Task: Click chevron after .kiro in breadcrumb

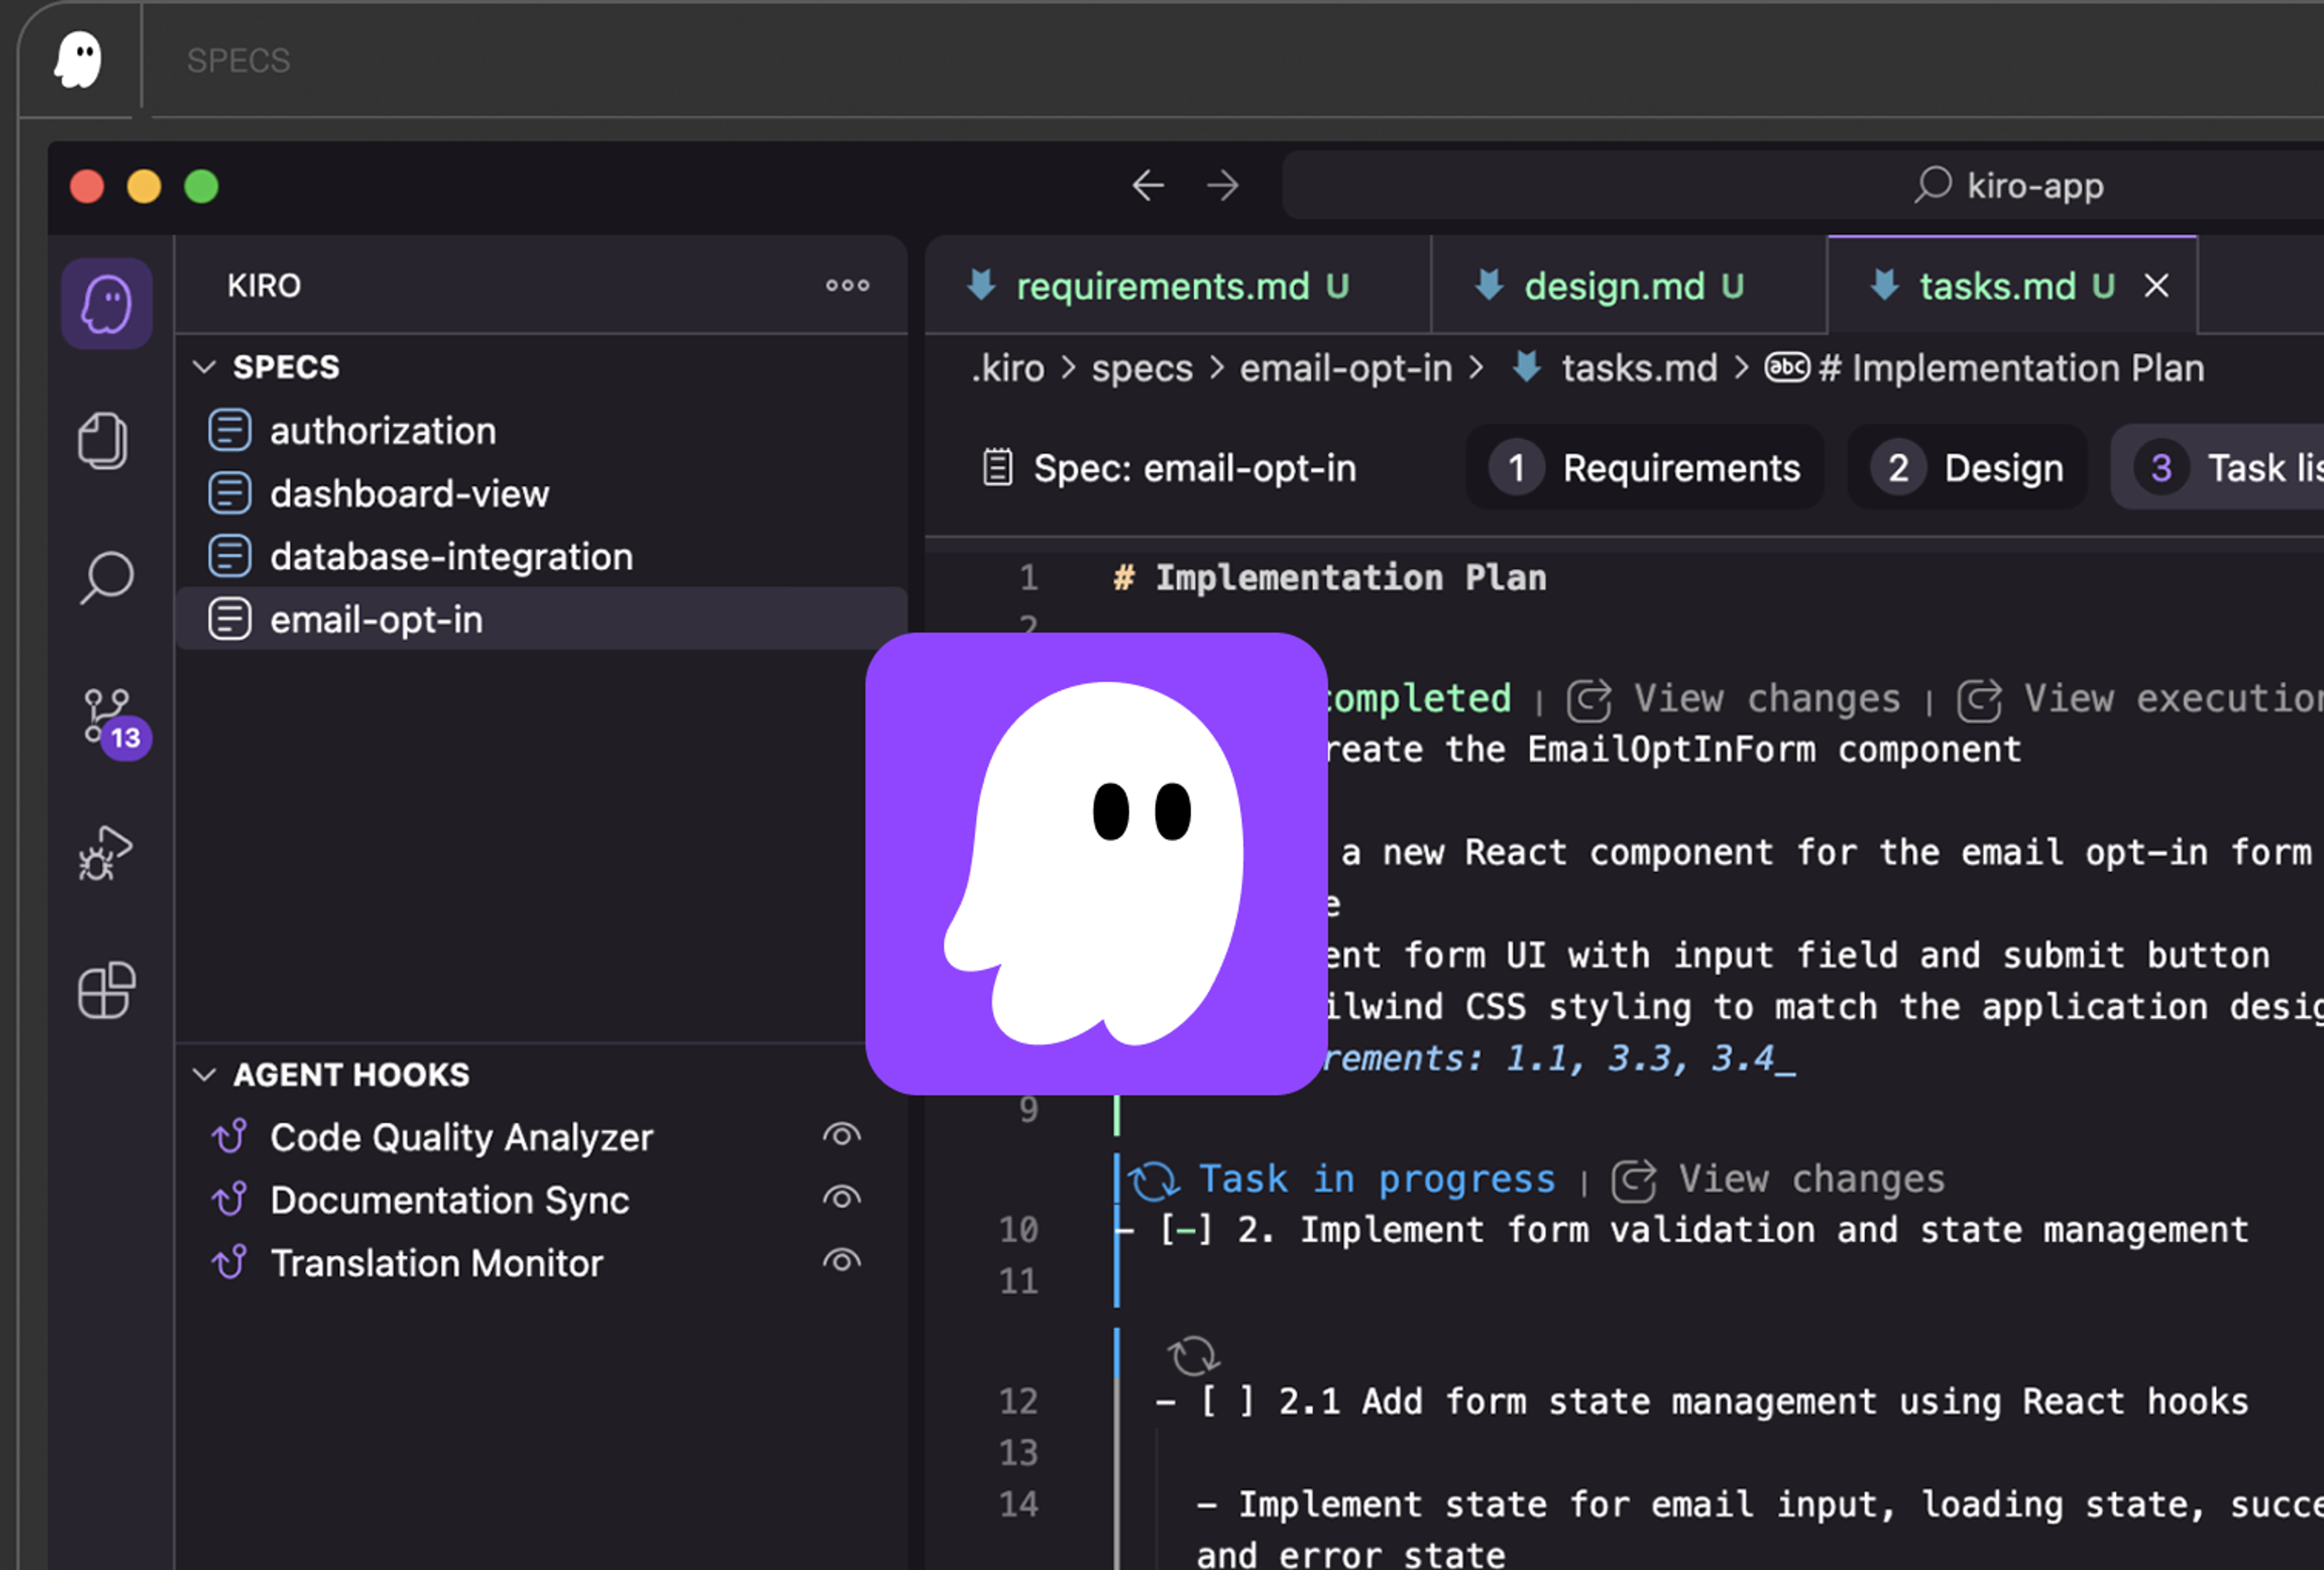Action: 1068,368
